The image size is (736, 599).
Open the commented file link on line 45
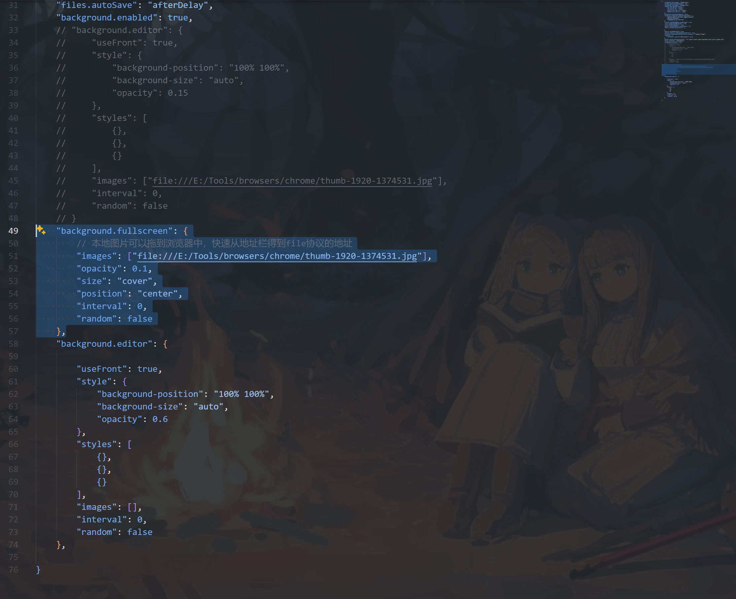coord(292,181)
